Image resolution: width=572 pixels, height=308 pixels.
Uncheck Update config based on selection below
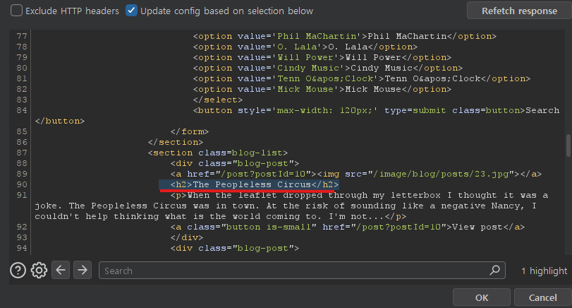pos(131,11)
